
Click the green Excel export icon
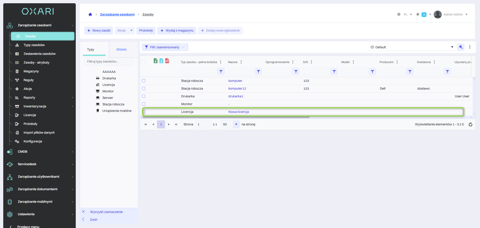click(155, 61)
